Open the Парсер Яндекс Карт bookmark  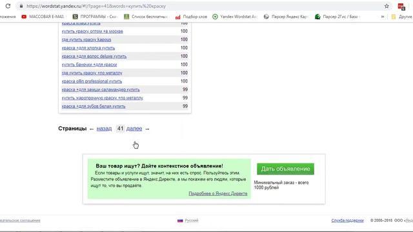[286, 17]
